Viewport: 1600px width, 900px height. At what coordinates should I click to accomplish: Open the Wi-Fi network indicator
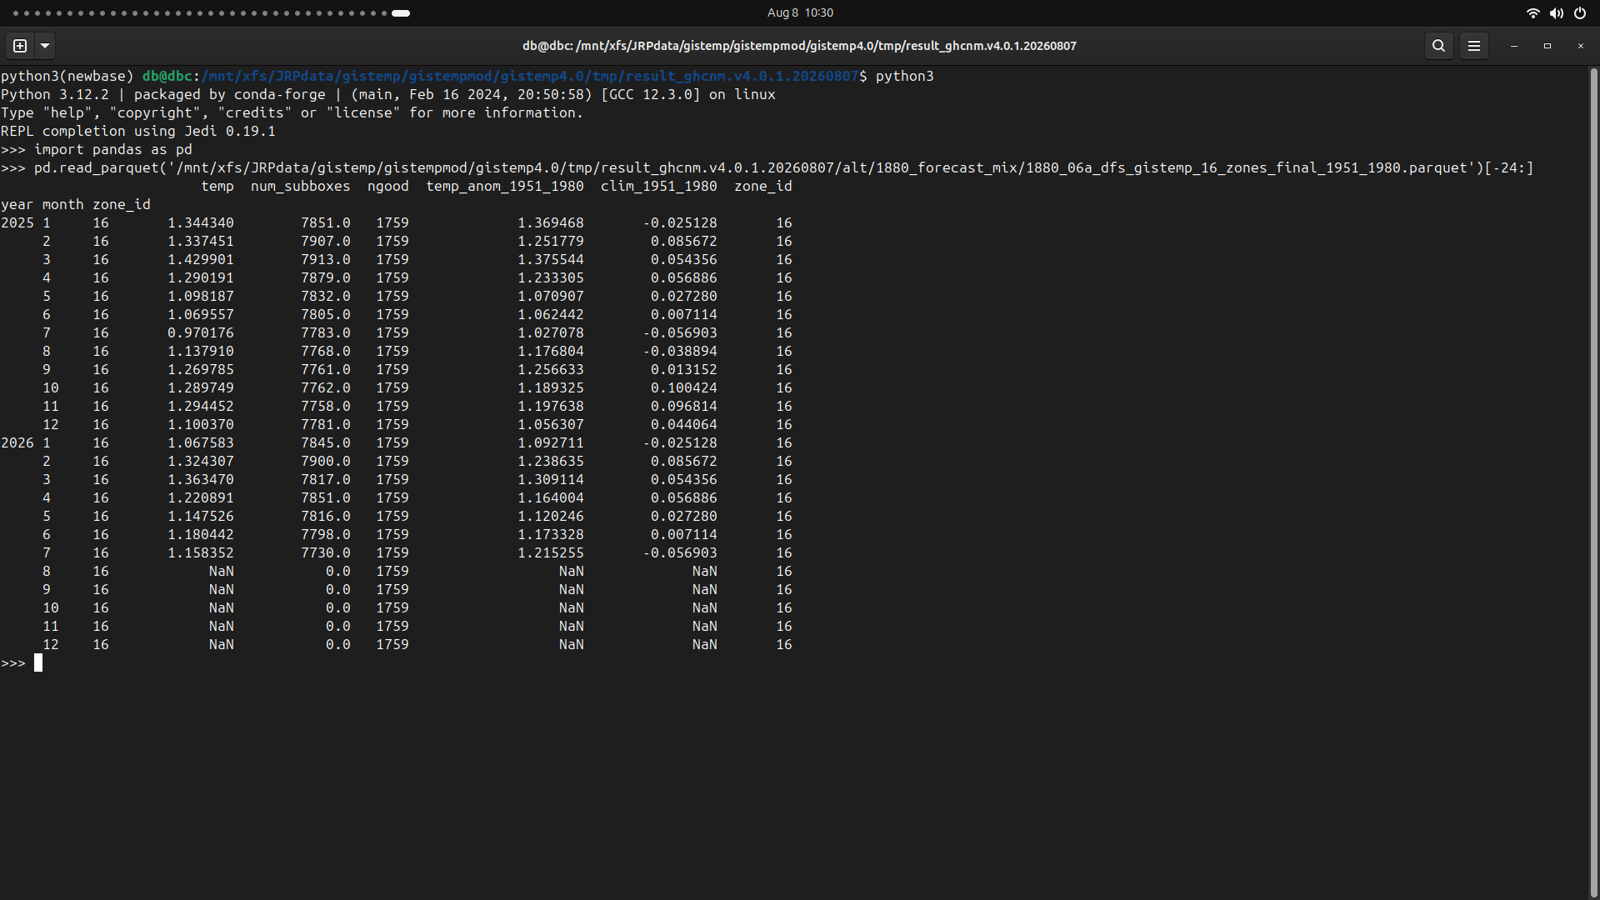pos(1533,12)
